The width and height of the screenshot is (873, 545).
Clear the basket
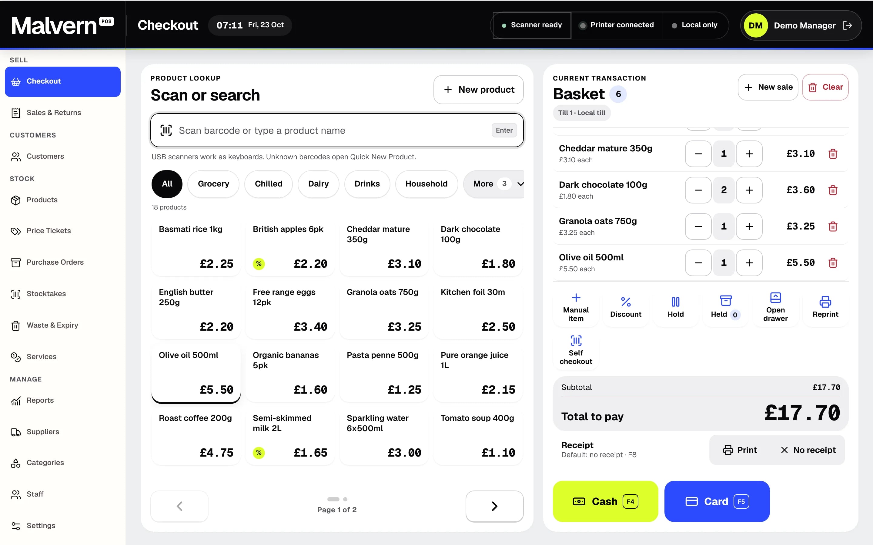pyautogui.click(x=825, y=87)
